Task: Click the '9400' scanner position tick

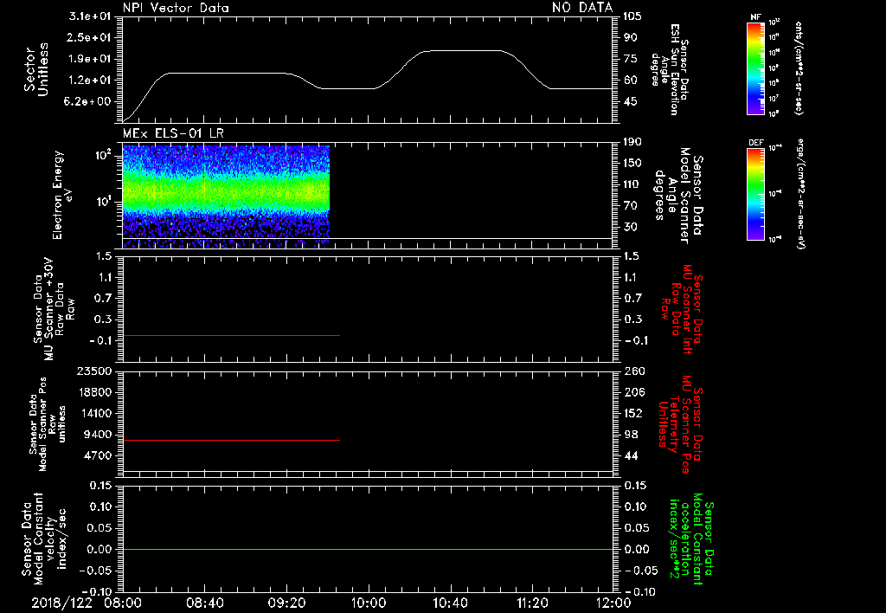Action: pos(99,435)
